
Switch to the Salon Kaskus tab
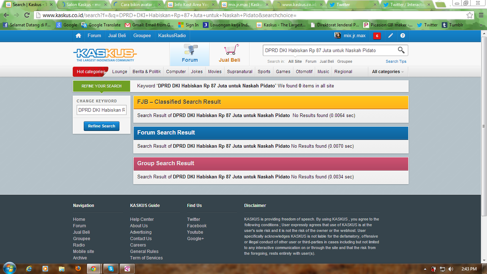83,5
